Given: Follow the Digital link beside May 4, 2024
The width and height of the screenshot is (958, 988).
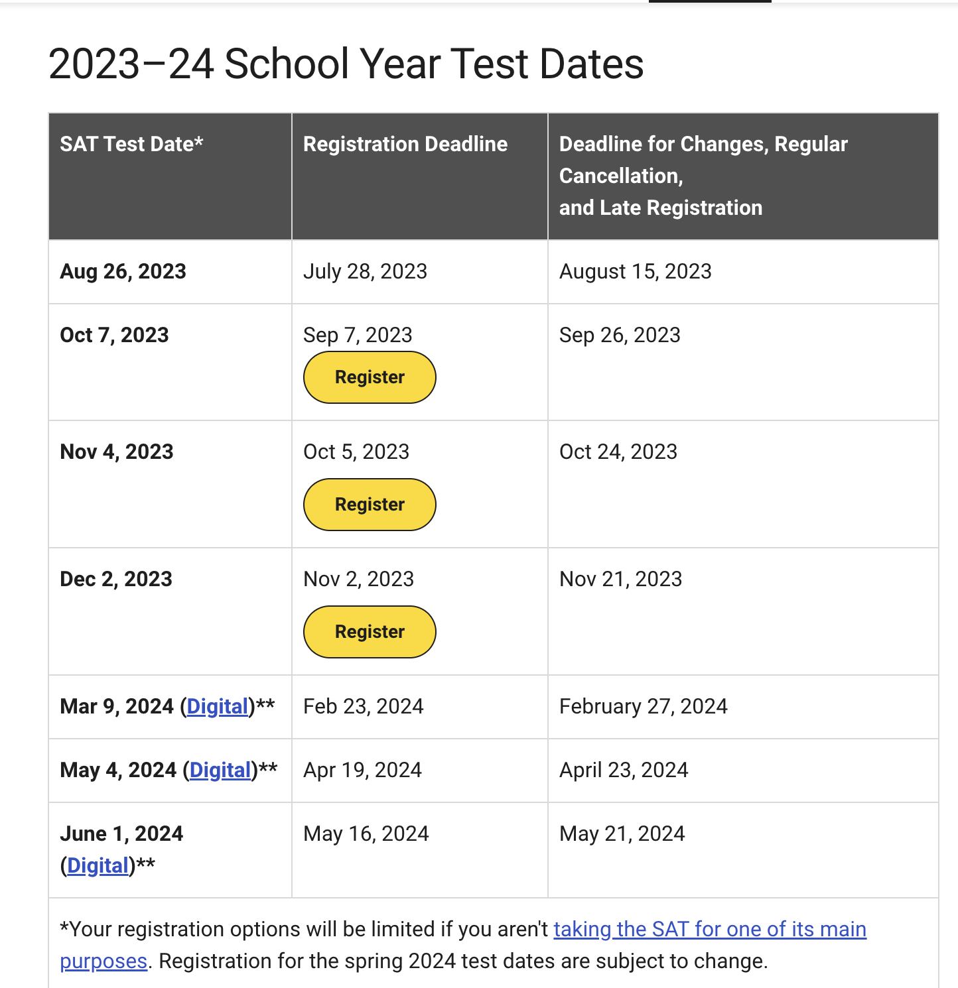Looking at the screenshot, I should click(220, 771).
